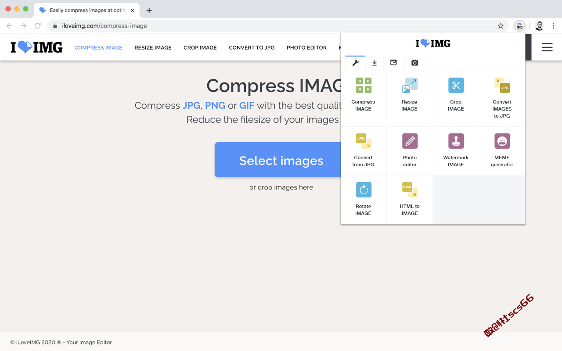Reload the page
The height and width of the screenshot is (351, 562).
38,26
